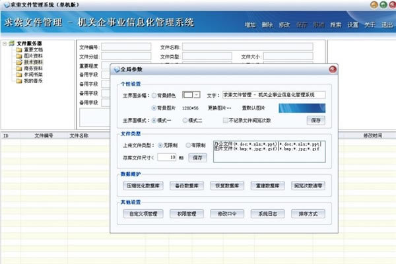Click the 文件名称 input field
The width and height of the screenshot is (396, 264).
247,47
